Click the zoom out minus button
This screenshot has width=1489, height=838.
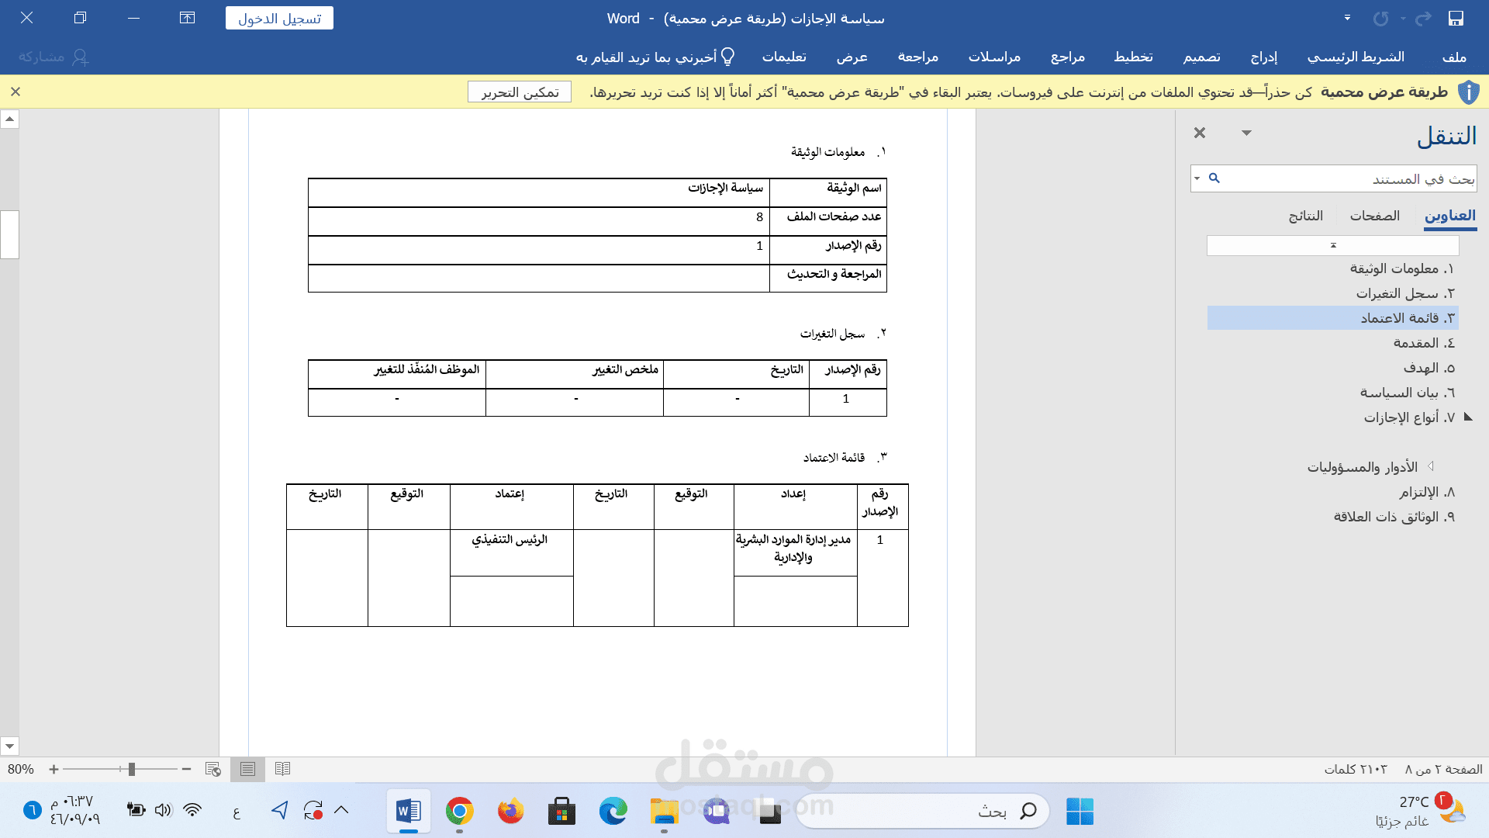coord(186,769)
